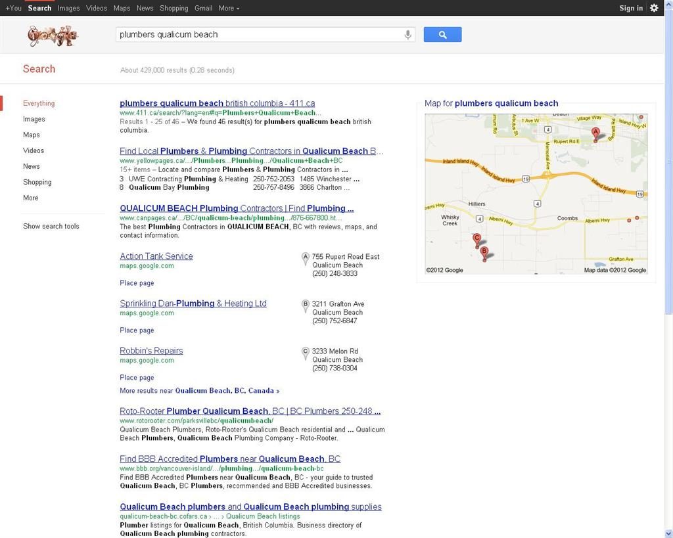This screenshot has height=538, width=673.
Task: Click map marker B on the map
Action: [x=484, y=254]
